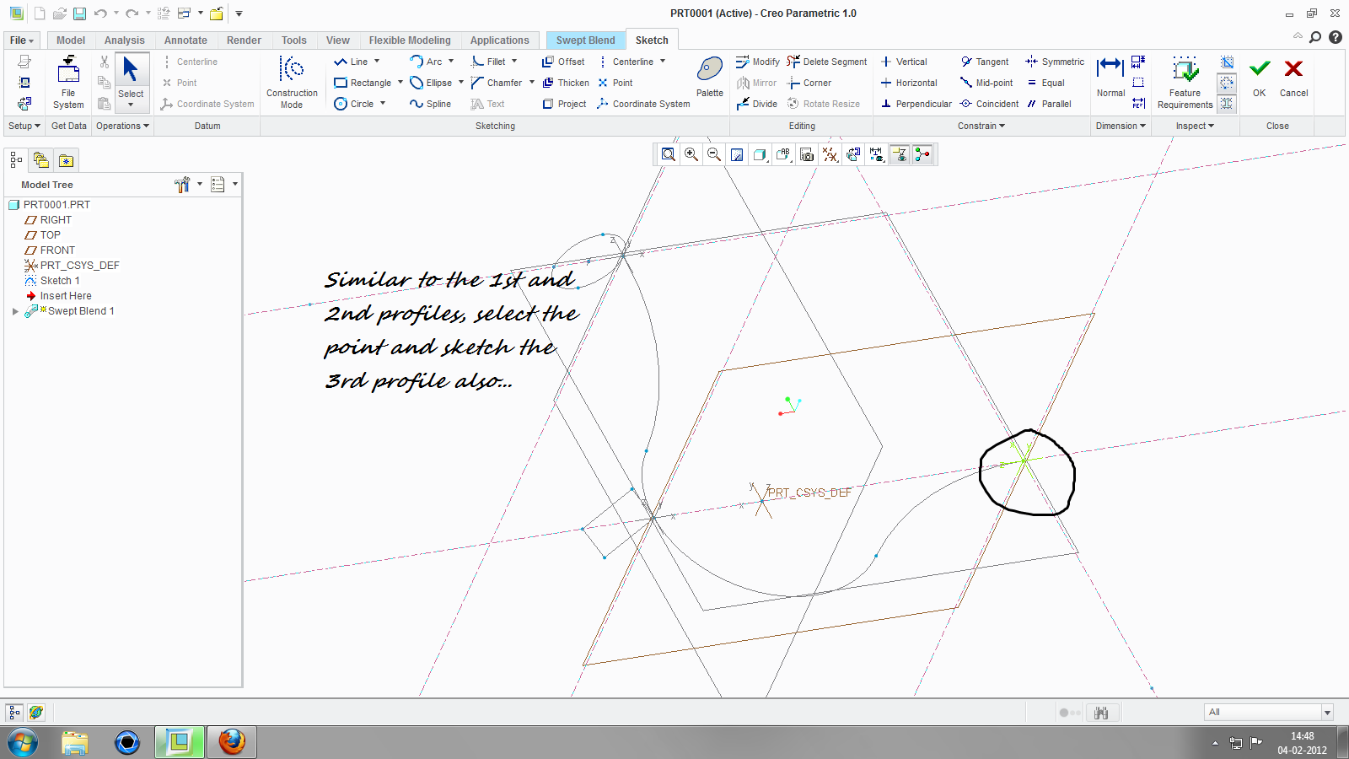Switch to the Model tab

tap(71, 40)
